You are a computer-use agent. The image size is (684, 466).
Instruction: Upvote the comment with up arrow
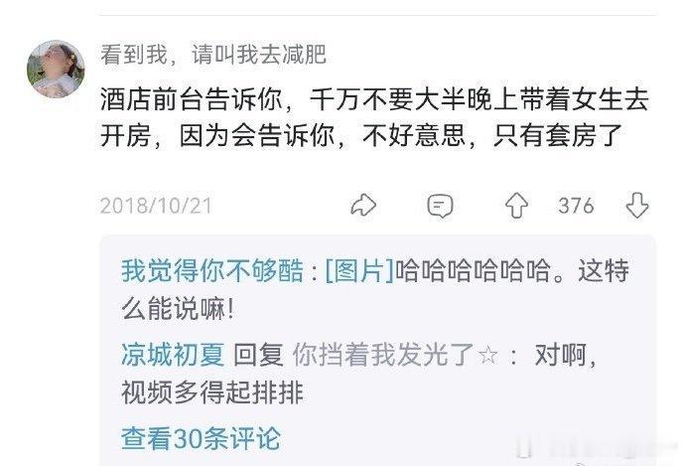pos(516,206)
